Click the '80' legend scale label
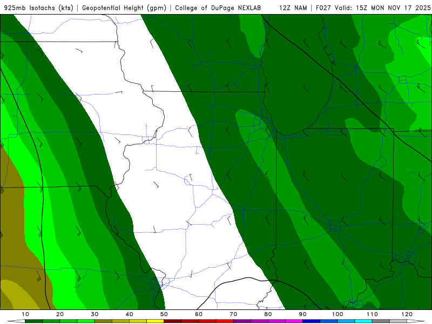 coord(268,314)
